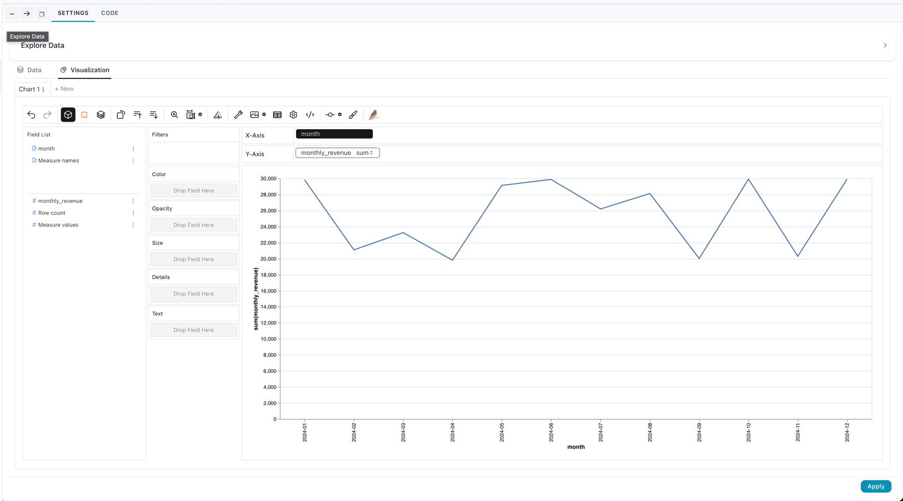The image size is (903, 501).
Task: Open Measure names field options menu
Action: click(133, 161)
